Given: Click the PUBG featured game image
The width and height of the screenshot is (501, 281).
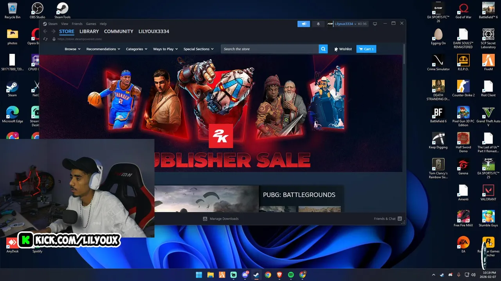Looking at the screenshot, I should click(206, 199).
